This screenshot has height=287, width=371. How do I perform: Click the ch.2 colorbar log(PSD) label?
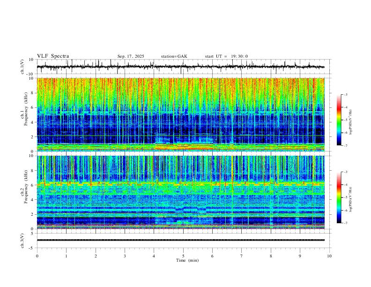coord(351,199)
